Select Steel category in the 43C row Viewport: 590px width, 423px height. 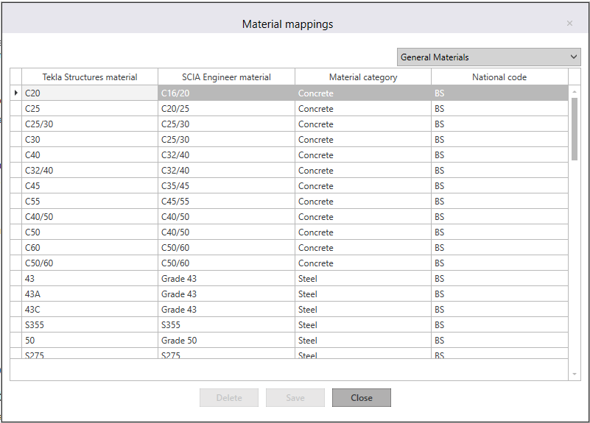point(363,309)
